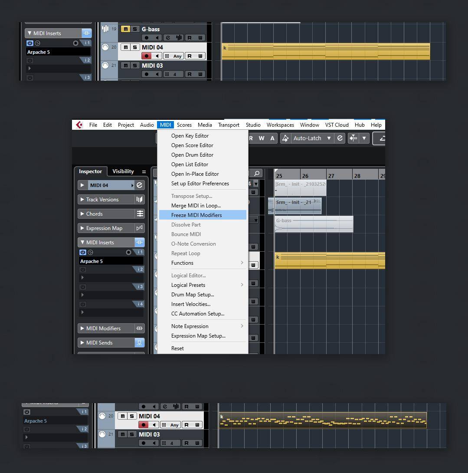
Task: Click the Expression Map icon in the Inspector
Action: (140, 228)
